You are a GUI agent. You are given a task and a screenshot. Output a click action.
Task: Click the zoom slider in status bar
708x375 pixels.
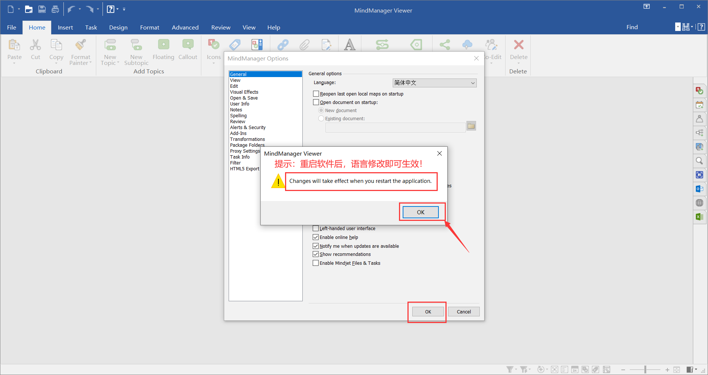(645, 369)
